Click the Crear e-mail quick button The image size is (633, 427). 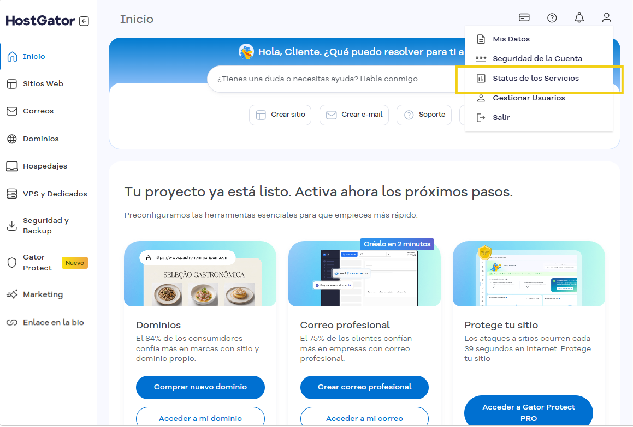(x=354, y=115)
